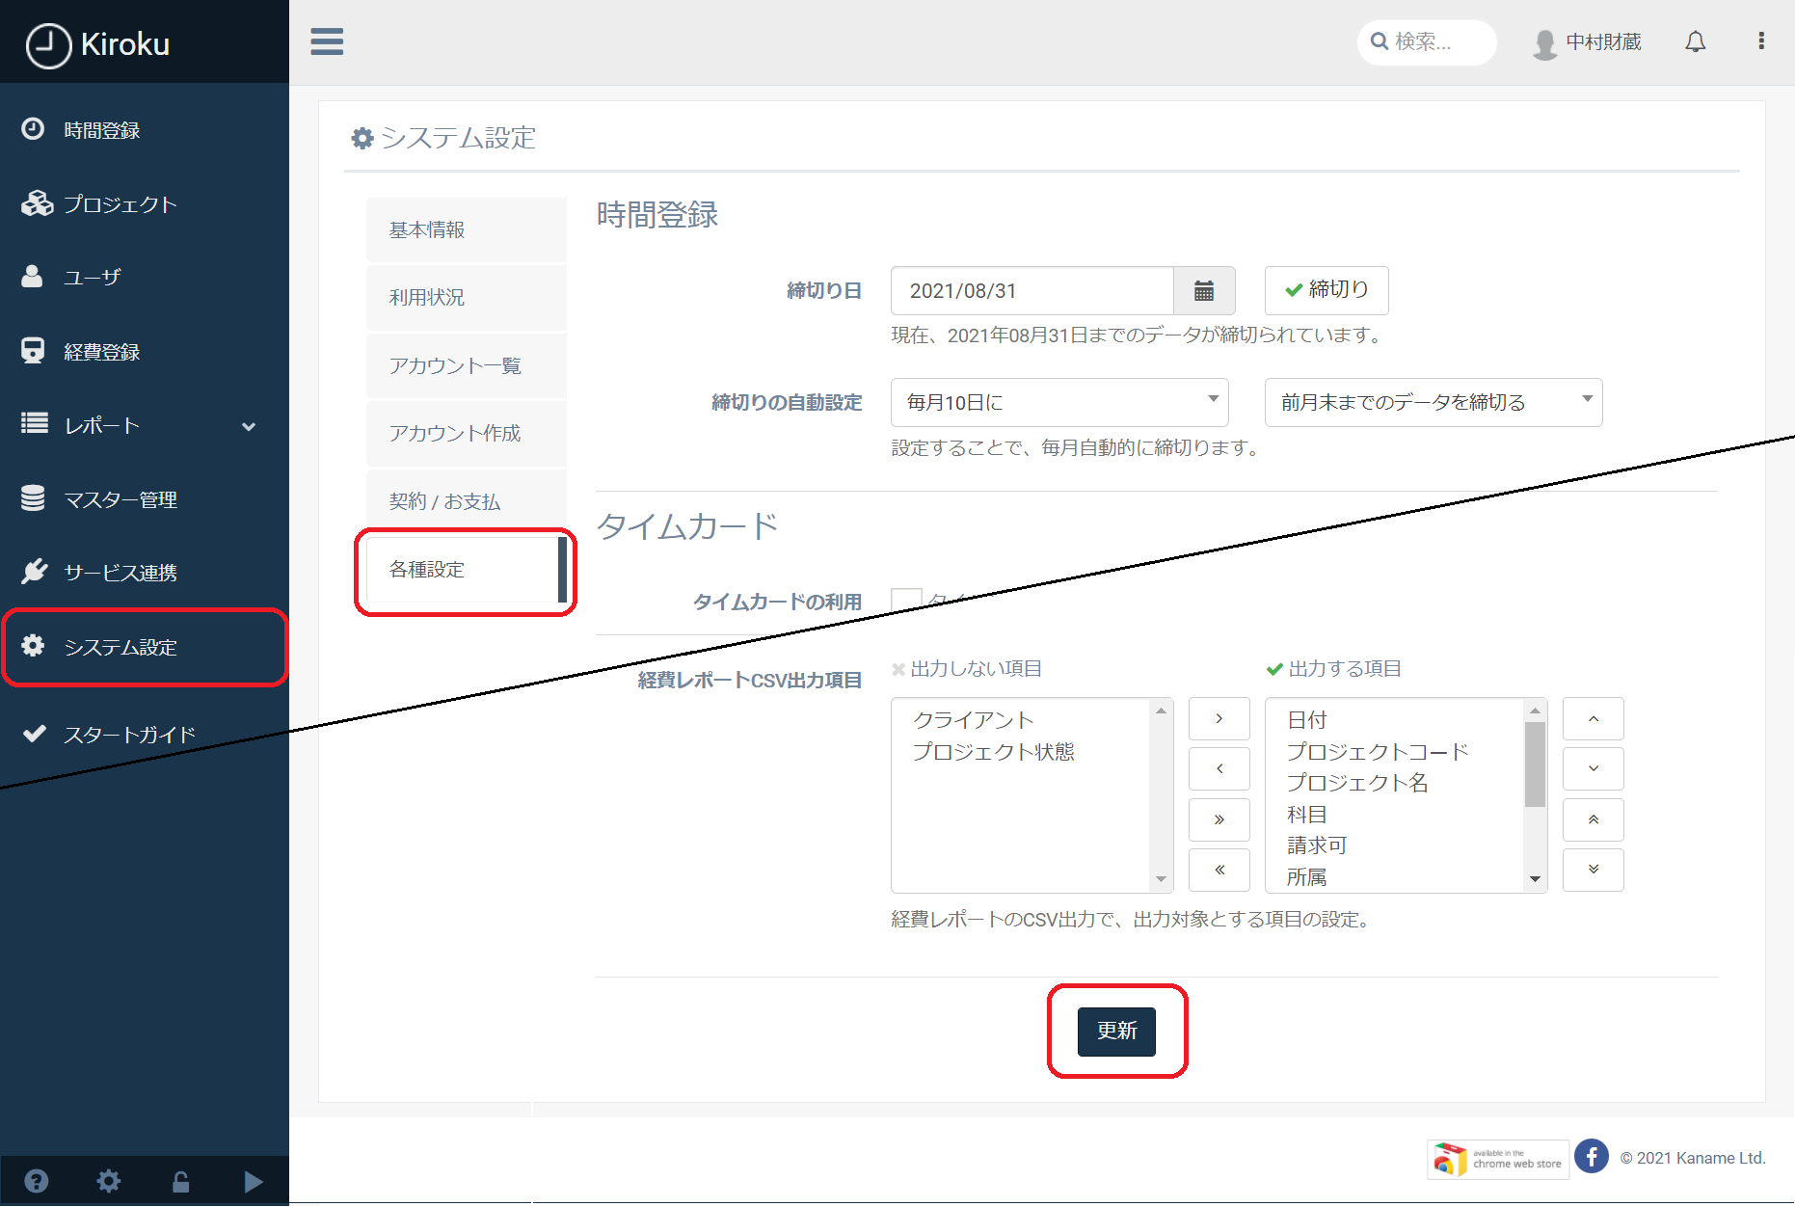Toggle the タイムカードの利用 checkbox
Viewport: 1795px width, 1207px height.
click(905, 601)
